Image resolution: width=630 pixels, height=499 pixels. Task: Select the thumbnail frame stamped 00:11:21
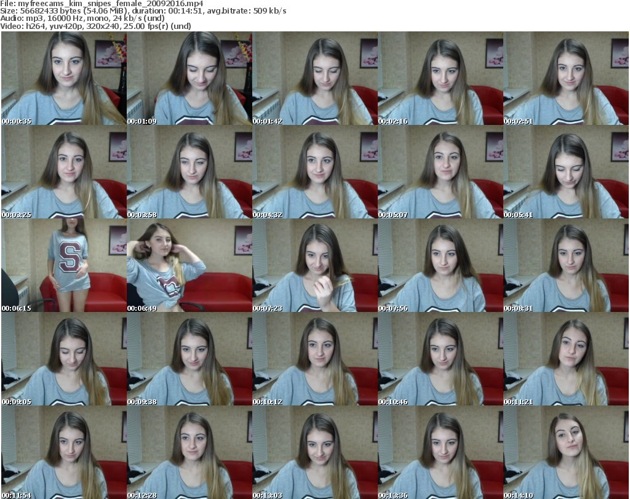pos(566,359)
